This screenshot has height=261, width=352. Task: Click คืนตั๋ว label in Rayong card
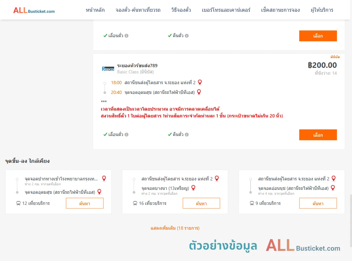click(x=178, y=134)
